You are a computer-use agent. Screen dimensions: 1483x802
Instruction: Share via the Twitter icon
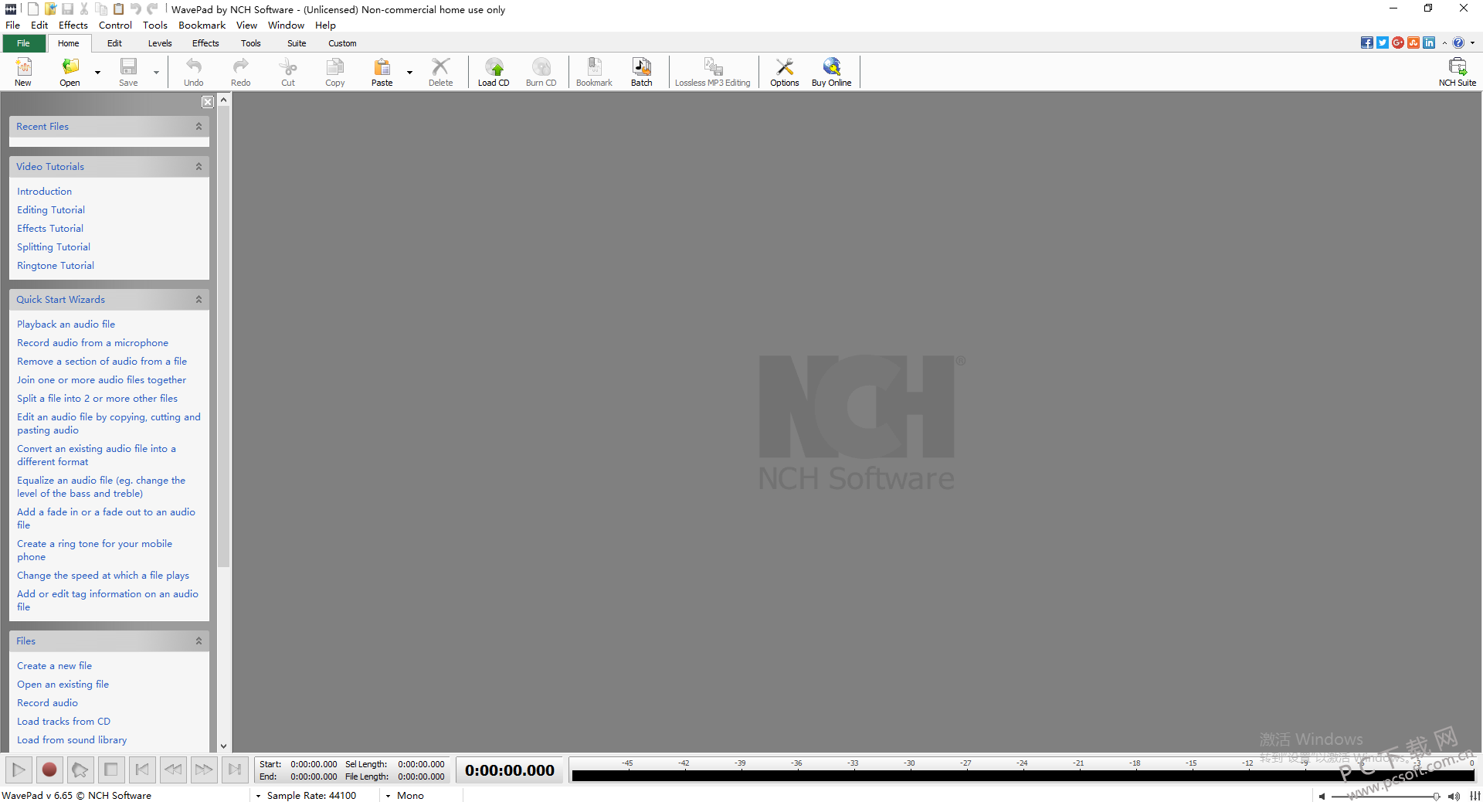pos(1383,42)
